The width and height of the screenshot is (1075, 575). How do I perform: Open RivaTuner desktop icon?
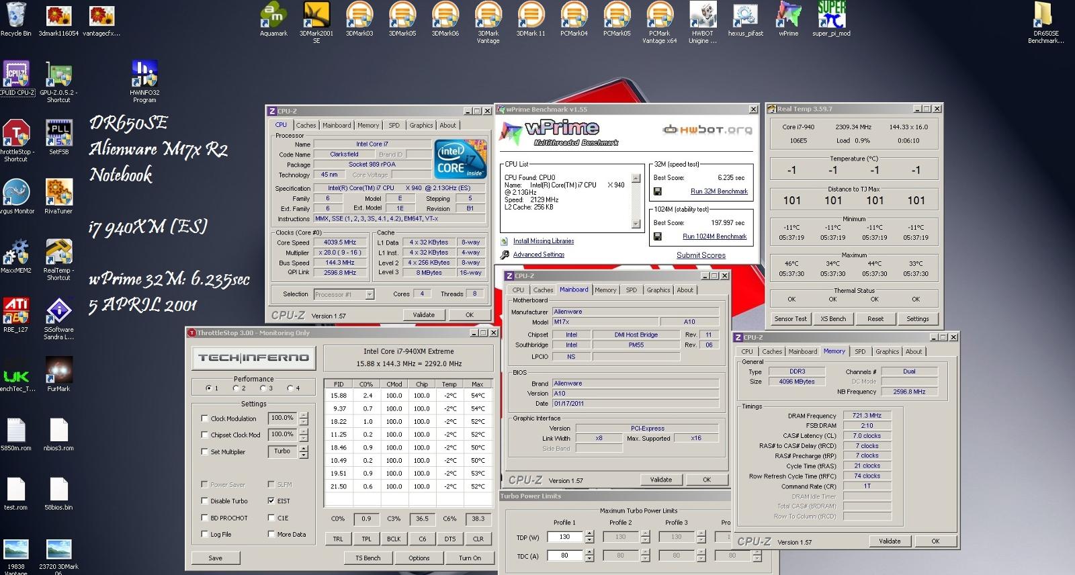coord(58,196)
